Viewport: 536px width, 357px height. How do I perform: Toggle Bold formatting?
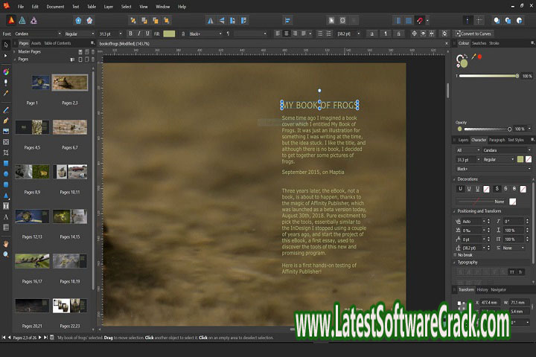click(130, 33)
